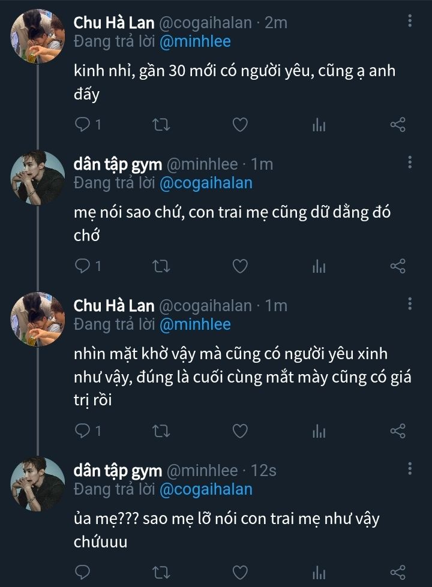Open Chu Hà Lan's name on third tweet
Screen dimensions: 432x587
(114, 305)
